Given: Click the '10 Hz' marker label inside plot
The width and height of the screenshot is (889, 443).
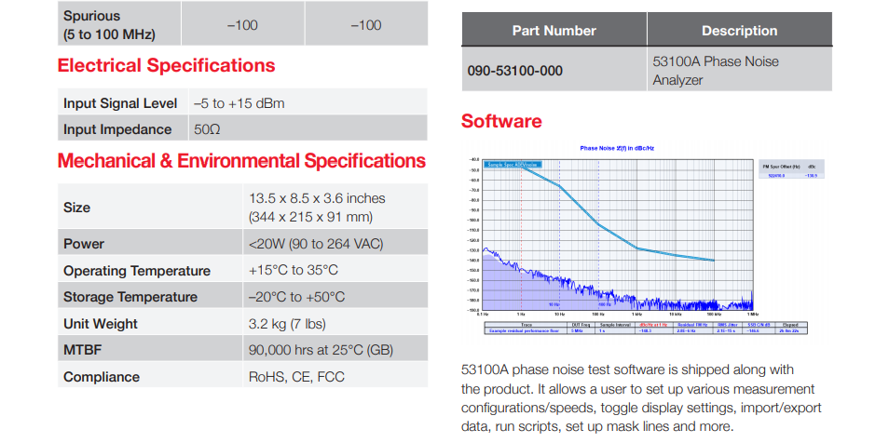Looking at the screenshot, I should pos(554,304).
